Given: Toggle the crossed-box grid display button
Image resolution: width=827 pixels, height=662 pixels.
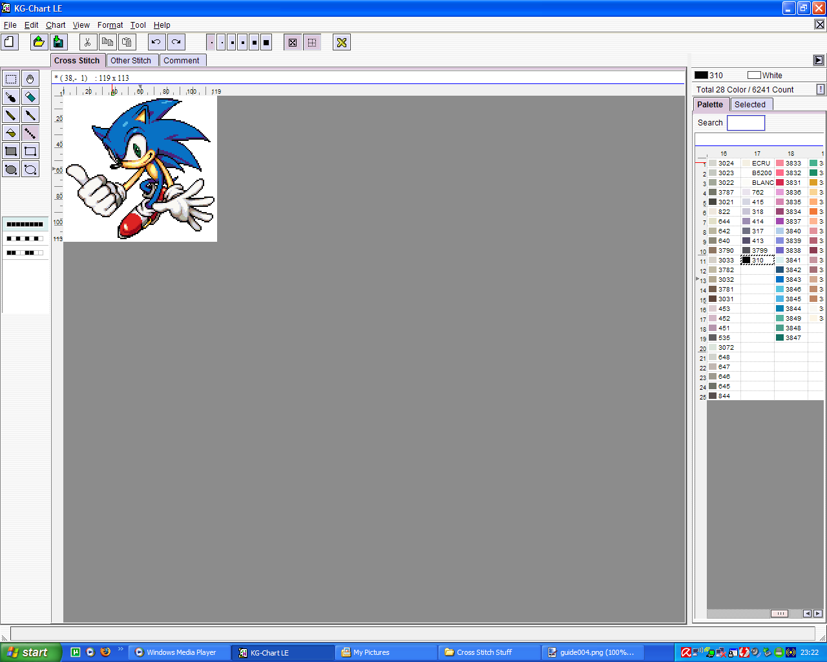Looking at the screenshot, I should point(293,42).
